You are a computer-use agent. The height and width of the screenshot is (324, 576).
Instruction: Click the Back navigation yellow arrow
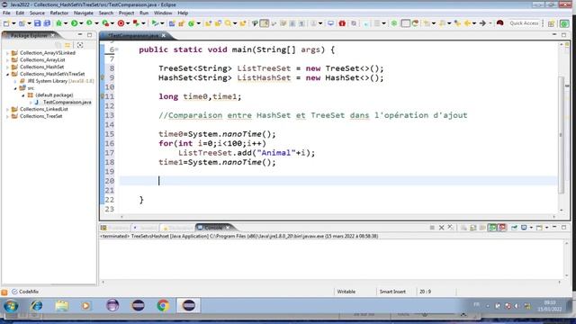pos(467,23)
